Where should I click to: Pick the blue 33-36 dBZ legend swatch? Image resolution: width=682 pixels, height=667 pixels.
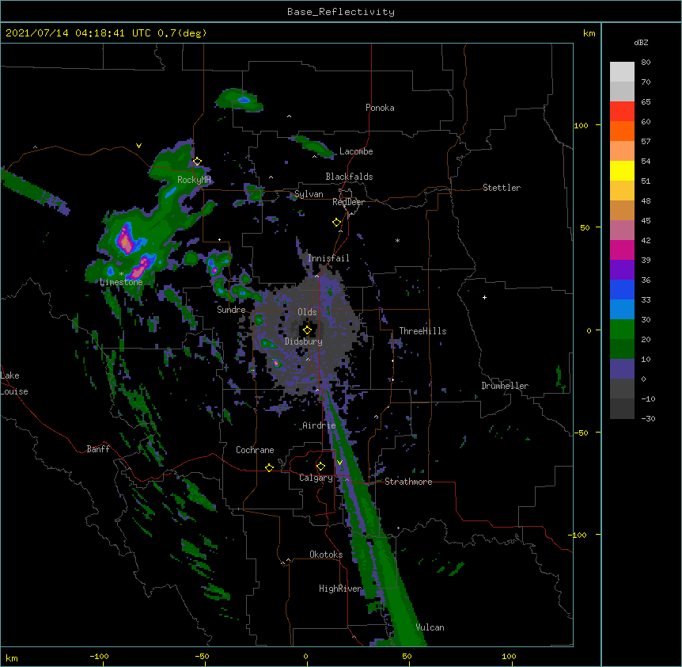[x=622, y=290]
